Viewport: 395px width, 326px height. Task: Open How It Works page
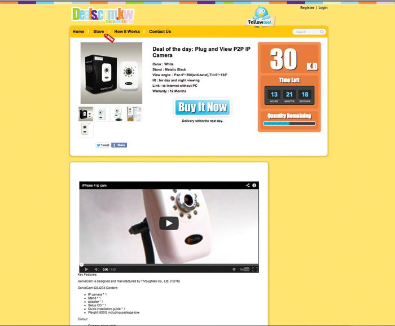127,32
